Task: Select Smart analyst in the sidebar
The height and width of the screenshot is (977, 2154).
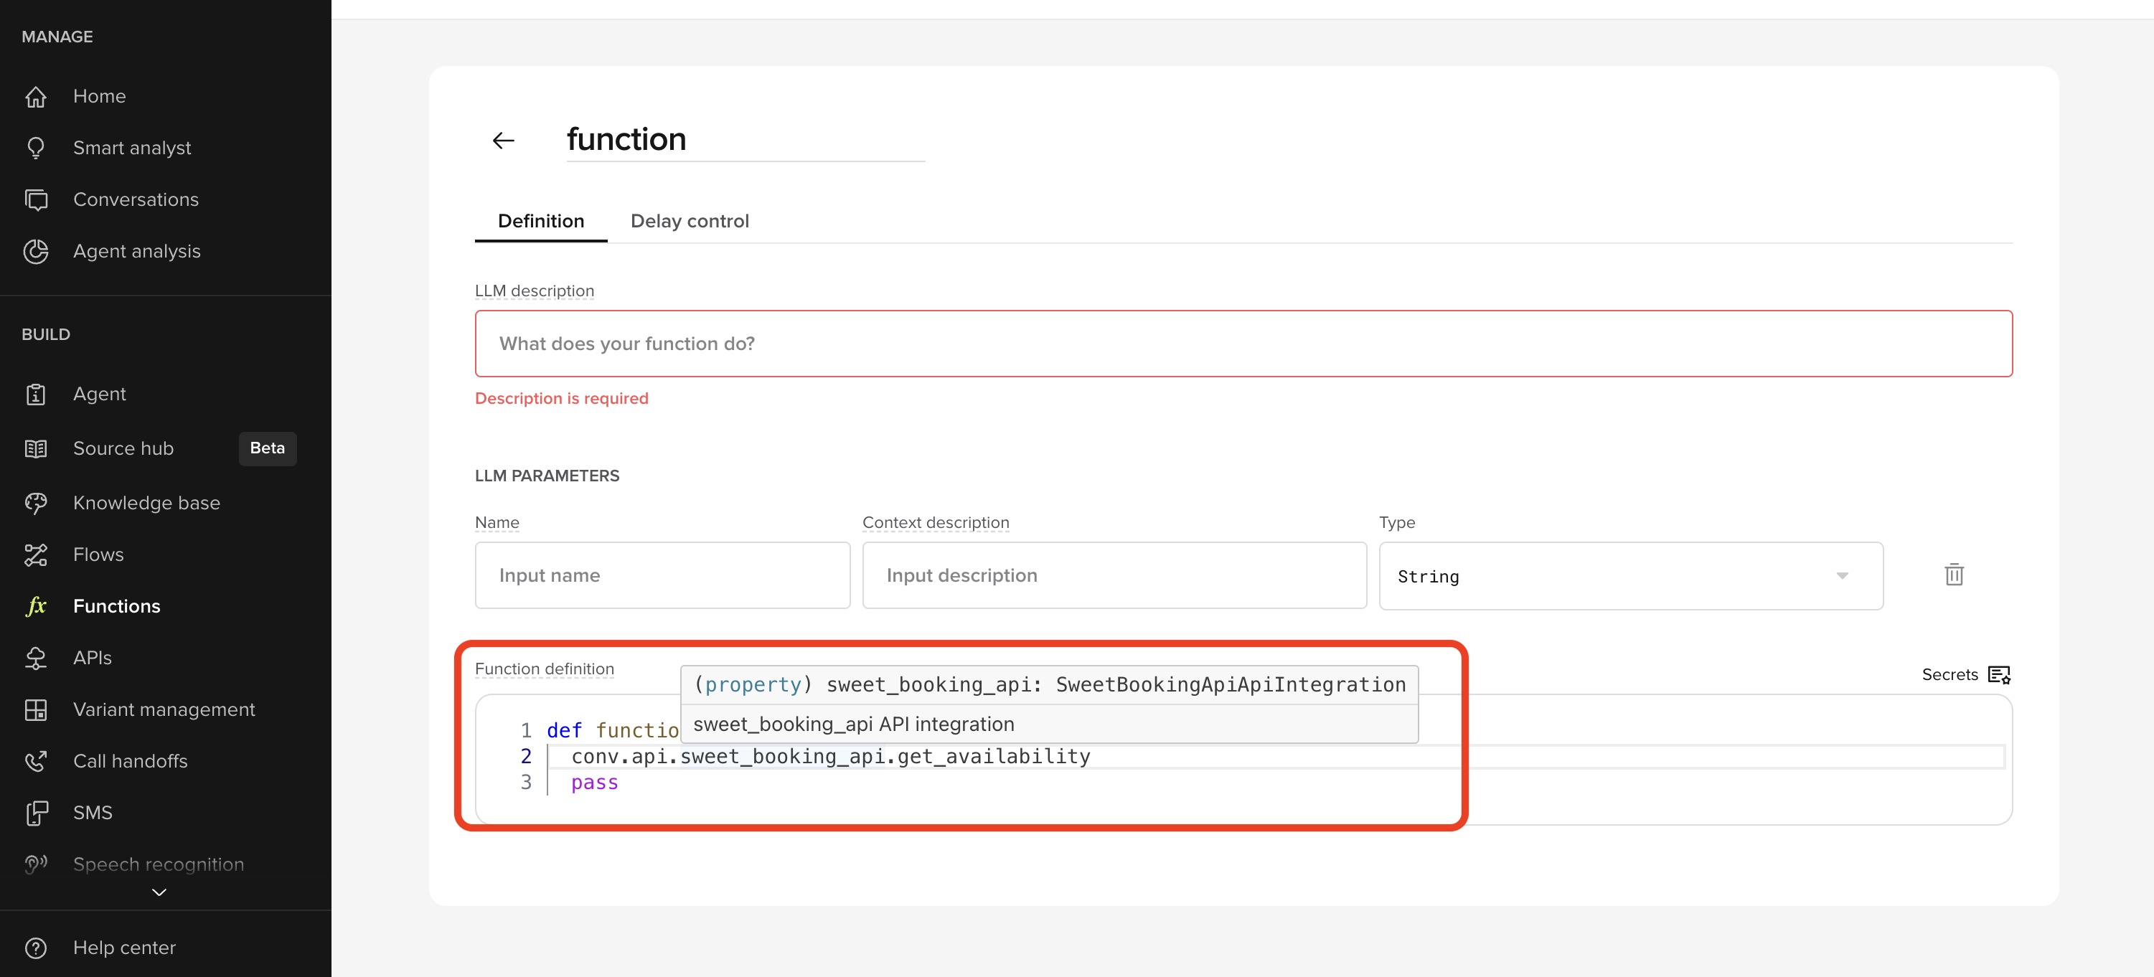Action: (x=131, y=148)
